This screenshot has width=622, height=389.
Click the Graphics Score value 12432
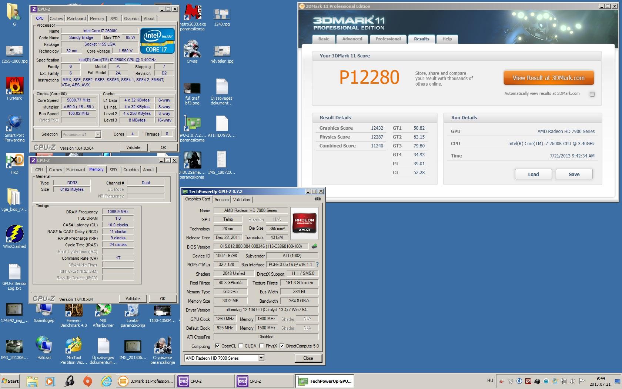tap(377, 128)
